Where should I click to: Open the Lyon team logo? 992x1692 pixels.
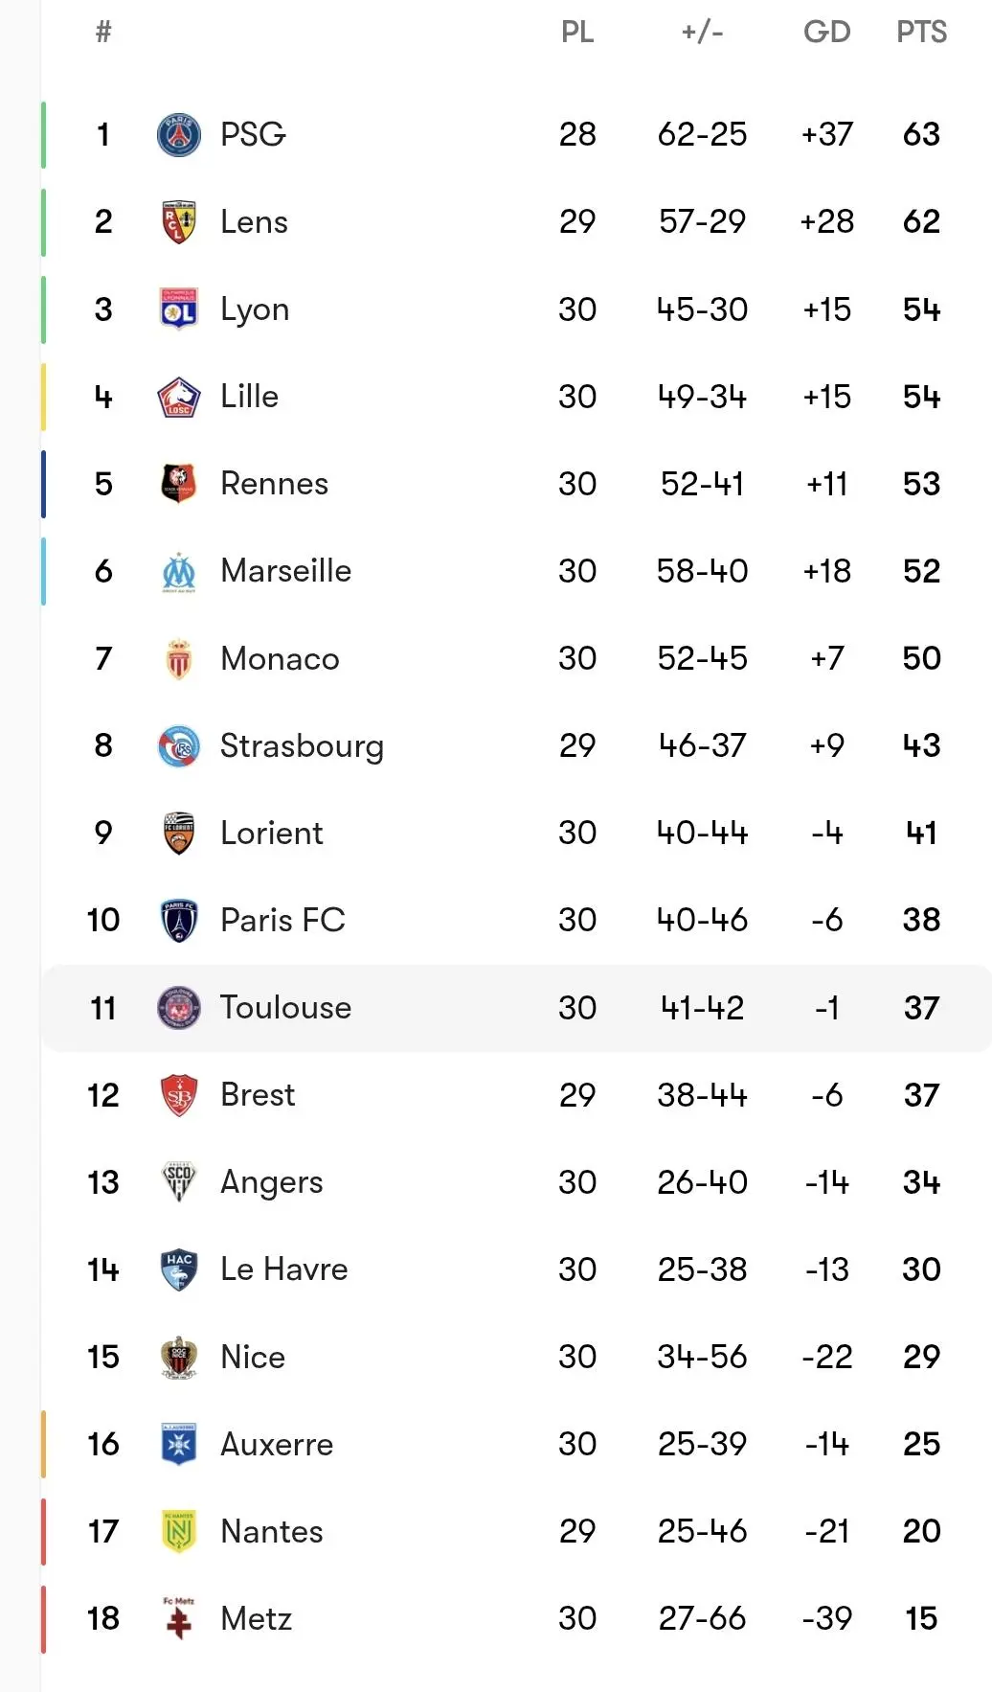[179, 309]
